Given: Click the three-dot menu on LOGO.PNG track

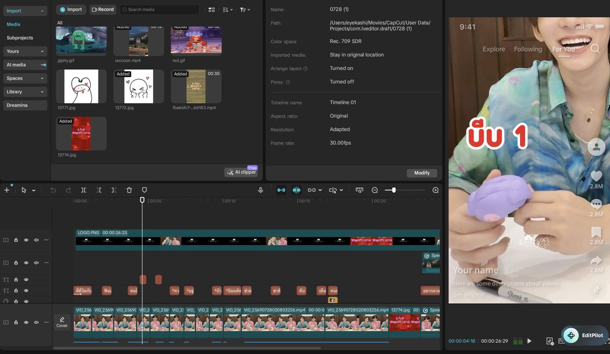Looking at the screenshot, I should pos(46,240).
